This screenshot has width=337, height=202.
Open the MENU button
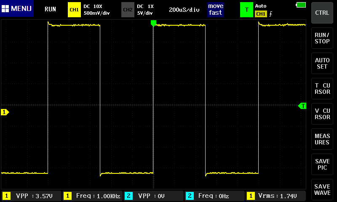(x=17, y=9)
